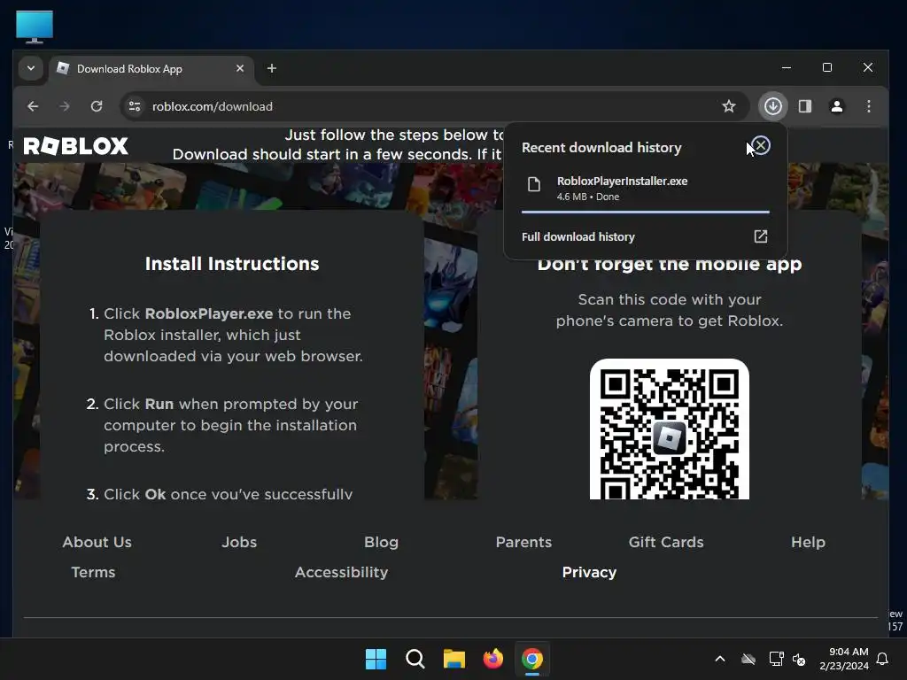Close the Download Roblox App tab
This screenshot has width=907, height=680.
(x=239, y=68)
